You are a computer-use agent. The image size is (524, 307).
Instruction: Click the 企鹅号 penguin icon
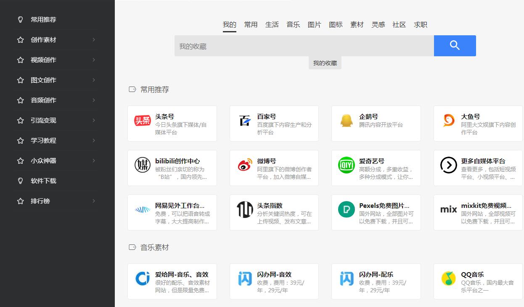[347, 120]
